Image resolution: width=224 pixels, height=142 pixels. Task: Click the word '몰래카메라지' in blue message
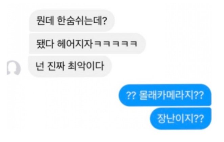point(166,95)
